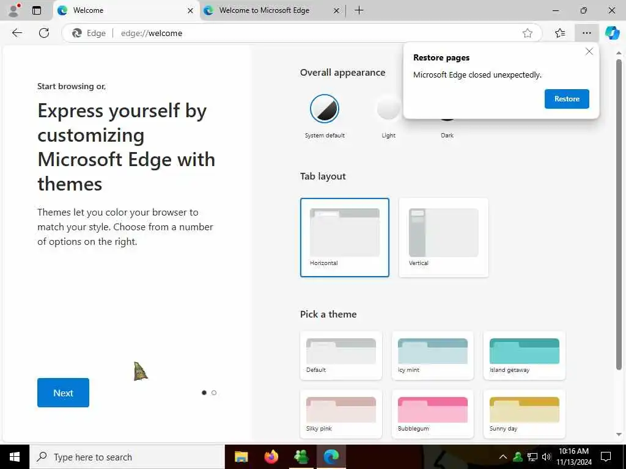Open the profile icon in title bar
The width and height of the screenshot is (626, 469).
click(15, 10)
